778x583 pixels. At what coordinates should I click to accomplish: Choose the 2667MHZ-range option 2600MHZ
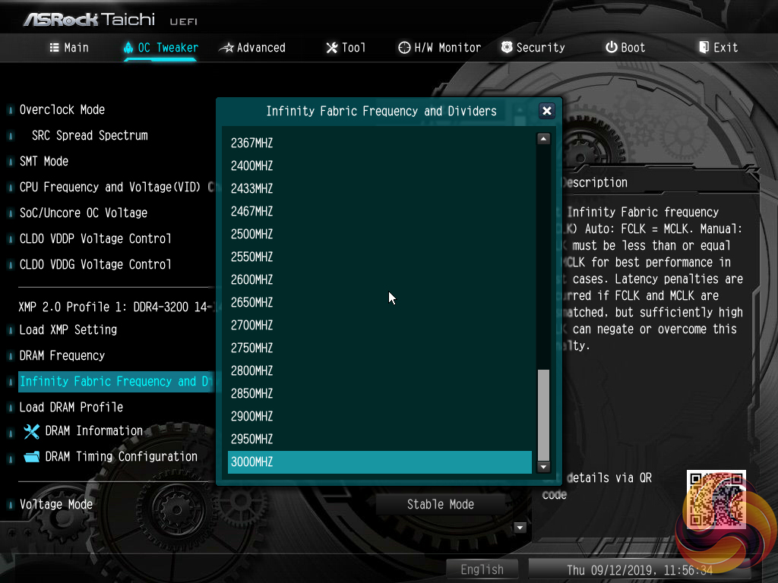coord(252,279)
